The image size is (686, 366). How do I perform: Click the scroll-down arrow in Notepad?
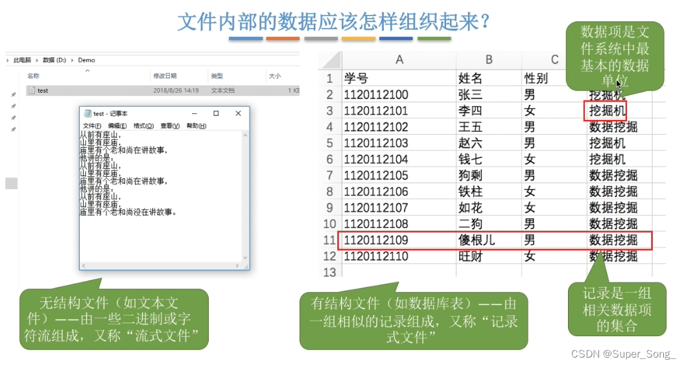point(245,258)
